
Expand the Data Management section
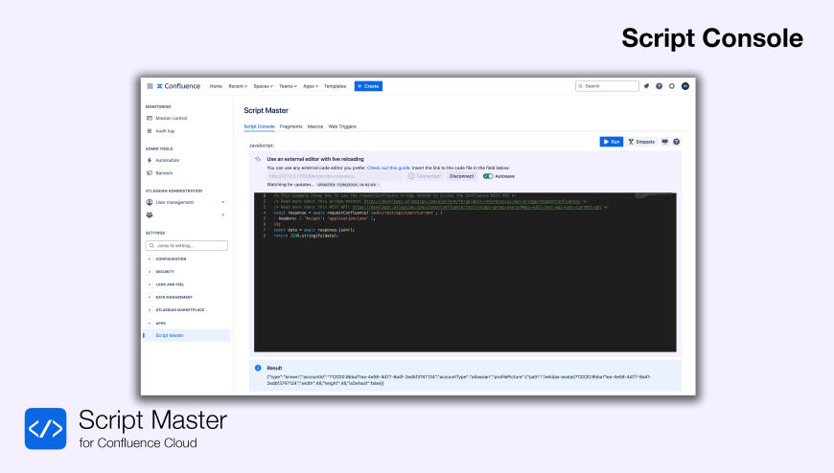click(150, 297)
